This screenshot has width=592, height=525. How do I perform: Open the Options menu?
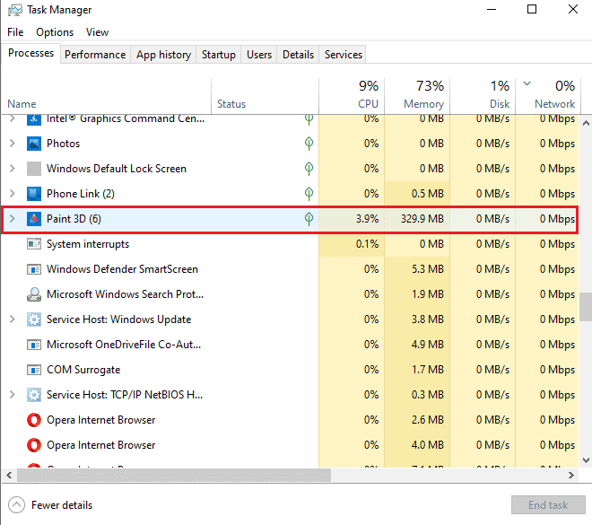55,32
